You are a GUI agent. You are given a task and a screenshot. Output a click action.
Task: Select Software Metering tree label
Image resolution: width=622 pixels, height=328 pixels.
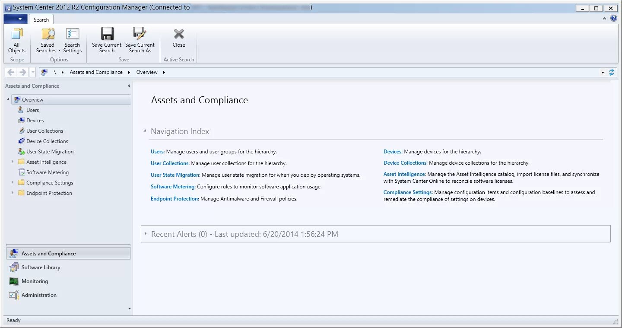click(48, 172)
